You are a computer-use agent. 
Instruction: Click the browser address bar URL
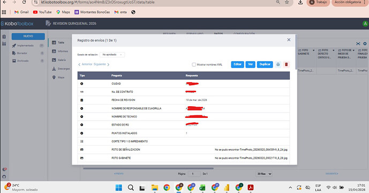pyautogui.click(x=97, y=2)
